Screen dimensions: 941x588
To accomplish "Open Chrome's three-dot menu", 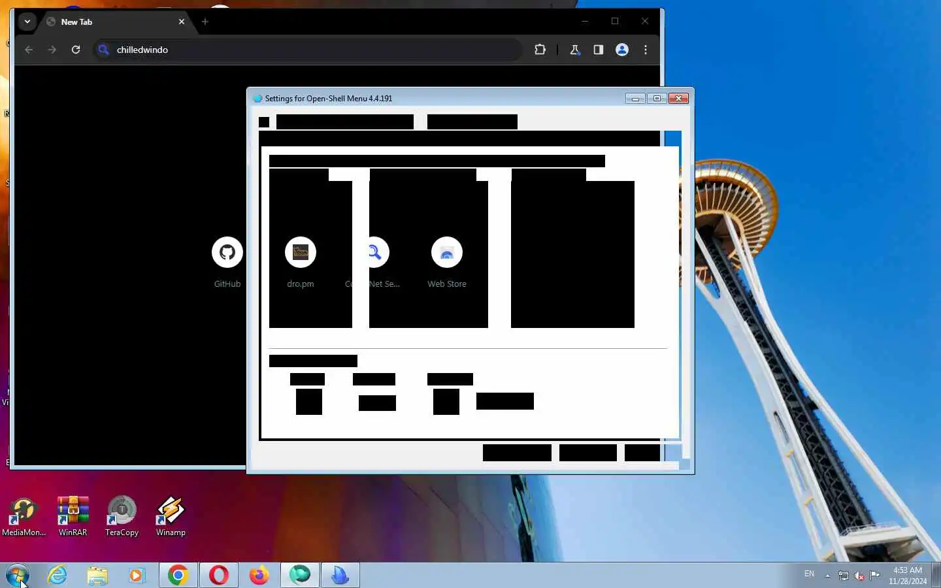I will pos(646,50).
